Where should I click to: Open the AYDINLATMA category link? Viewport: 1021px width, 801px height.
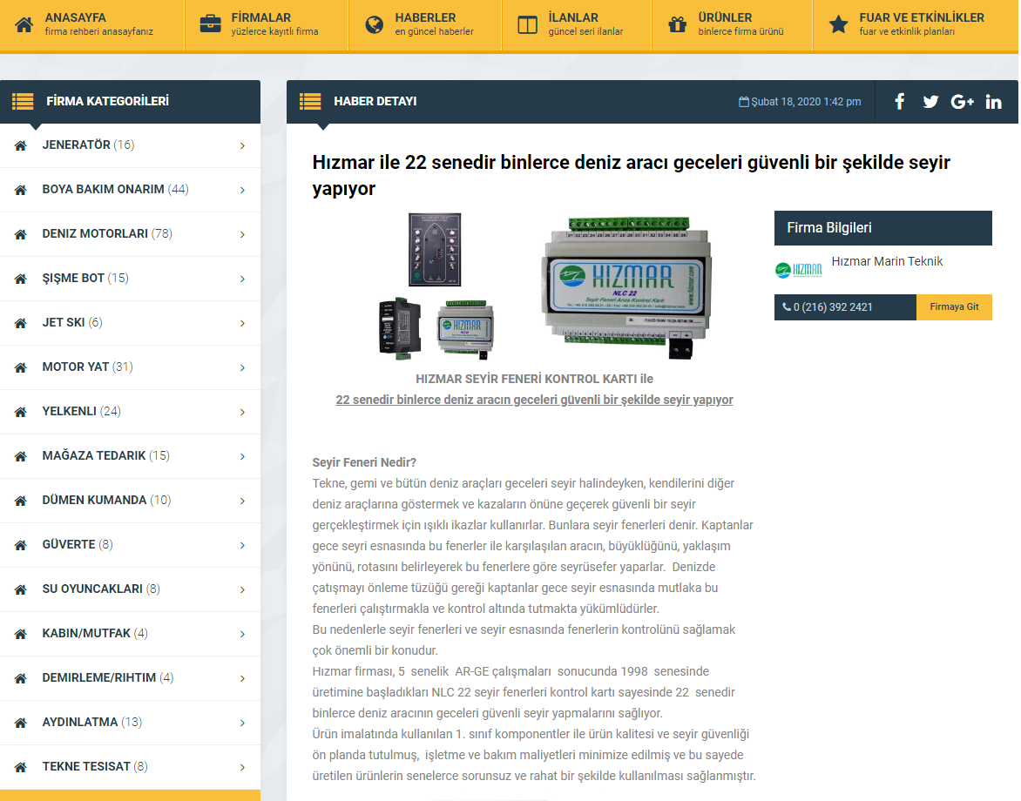pos(130,723)
